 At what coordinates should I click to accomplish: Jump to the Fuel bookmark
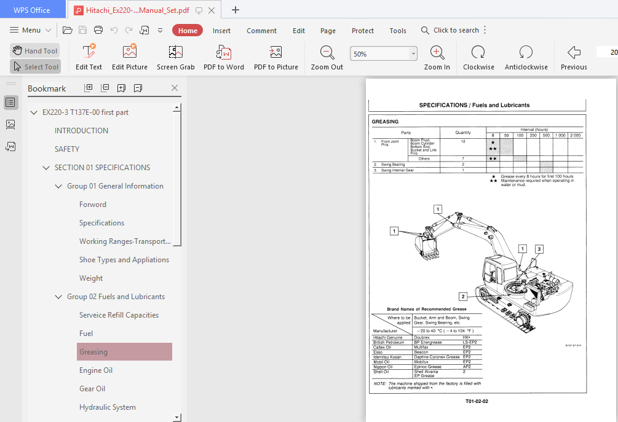click(86, 334)
